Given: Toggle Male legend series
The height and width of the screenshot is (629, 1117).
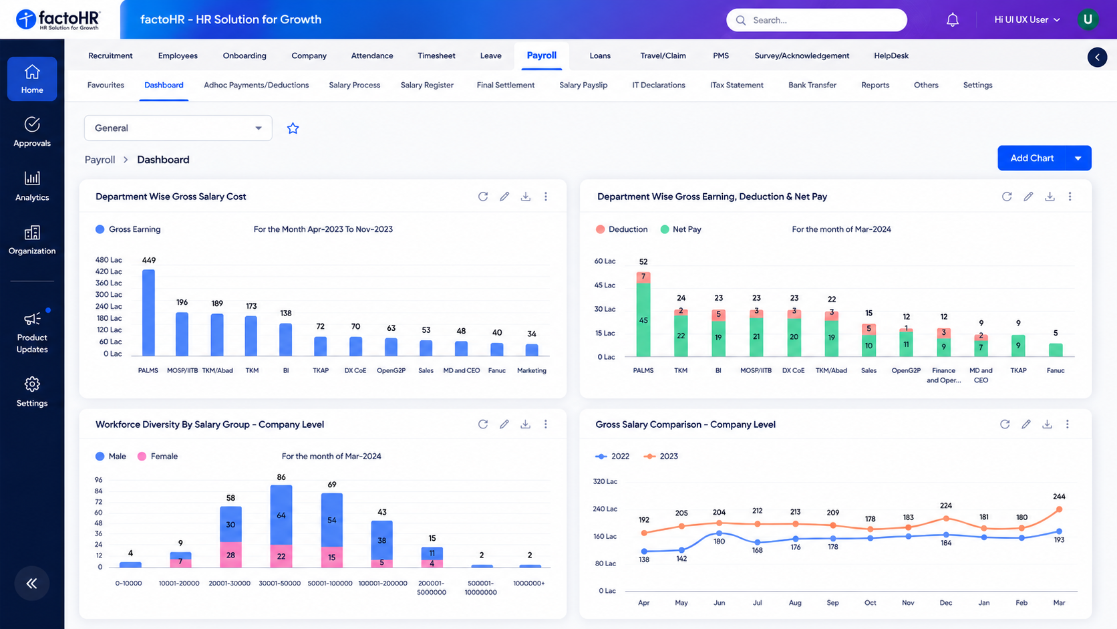Looking at the screenshot, I should pos(111,457).
